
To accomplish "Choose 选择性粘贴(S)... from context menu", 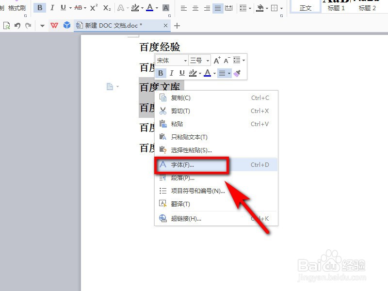I will point(216,150).
